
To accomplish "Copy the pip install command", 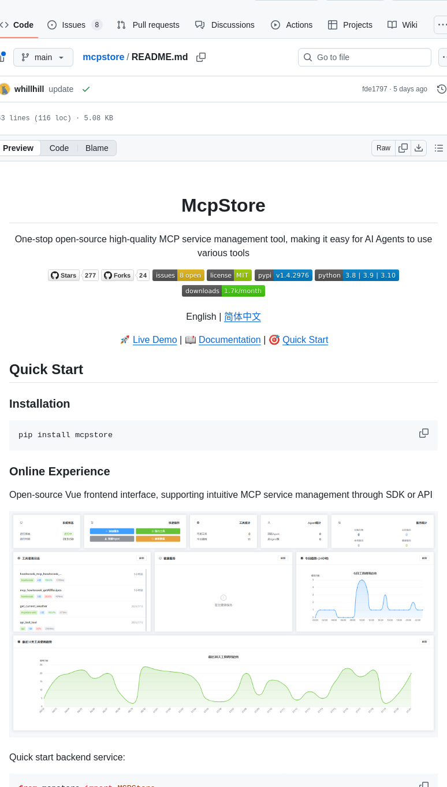I will (424, 433).
